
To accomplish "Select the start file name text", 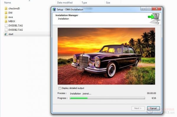I will tap(11, 34).
